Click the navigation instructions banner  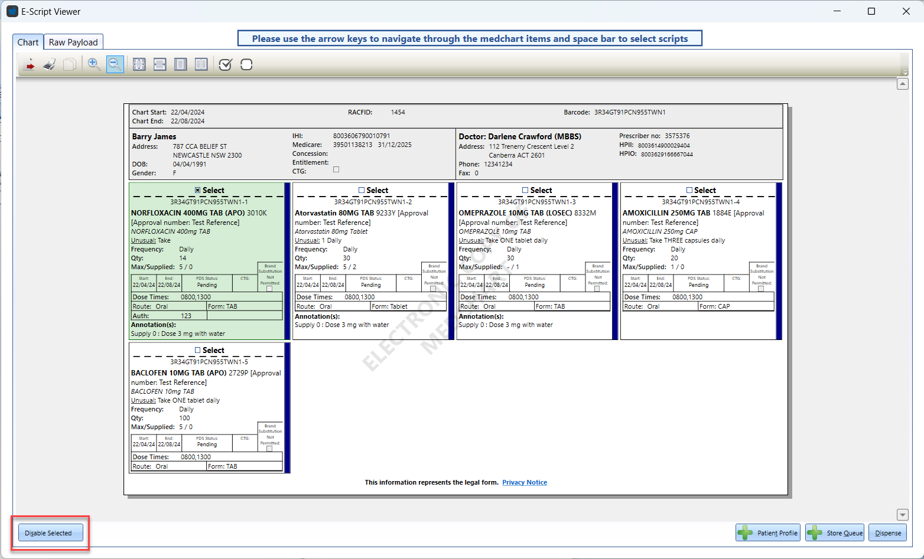click(x=470, y=38)
